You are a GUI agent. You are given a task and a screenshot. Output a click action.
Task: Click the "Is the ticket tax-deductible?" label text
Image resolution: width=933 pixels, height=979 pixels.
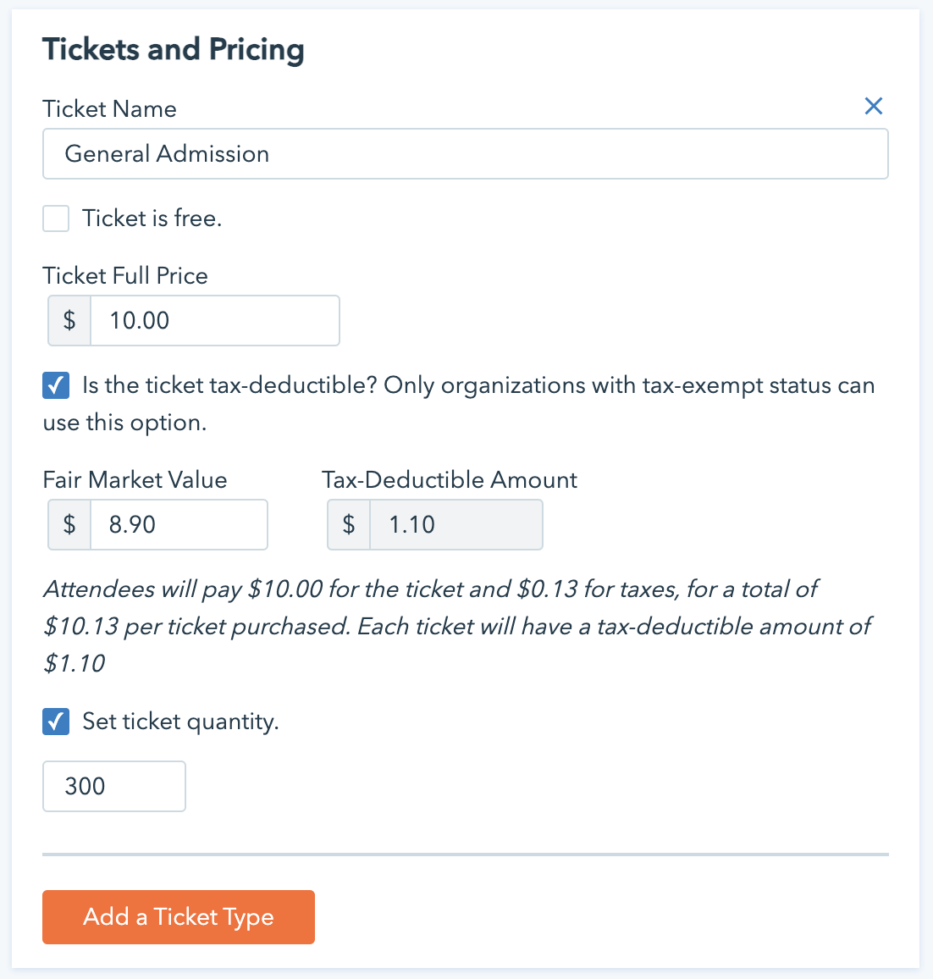tap(229, 385)
